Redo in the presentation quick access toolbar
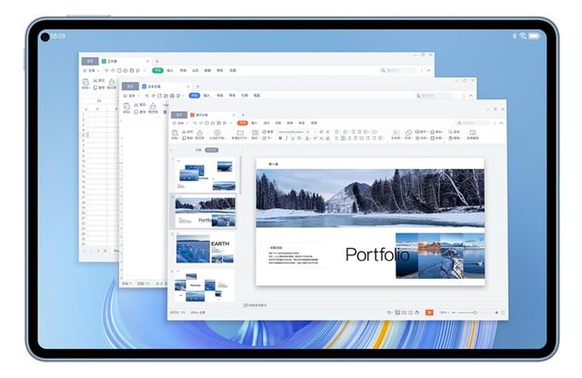 coord(201,123)
